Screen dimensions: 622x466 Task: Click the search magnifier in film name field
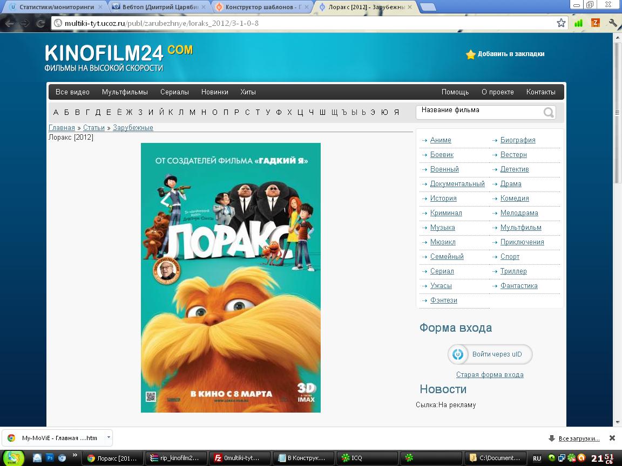(x=549, y=112)
